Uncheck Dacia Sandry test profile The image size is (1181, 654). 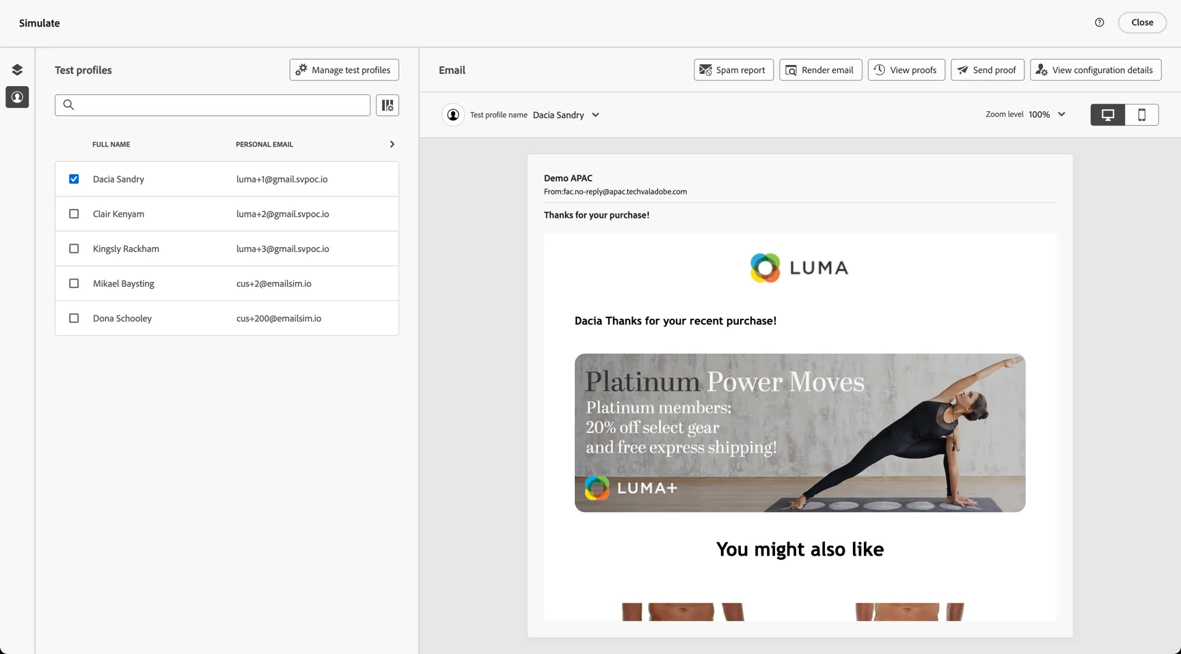point(74,179)
